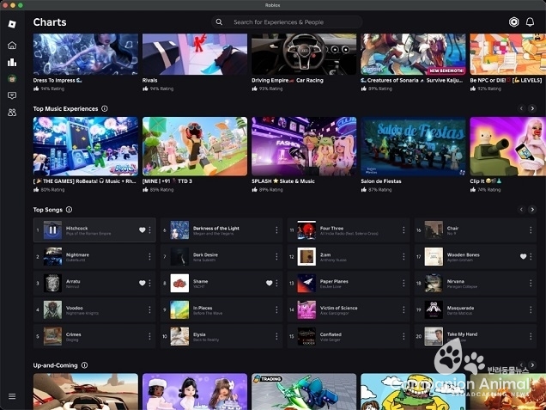
Task: Play the Nightmare song album art
Action: (52, 257)
